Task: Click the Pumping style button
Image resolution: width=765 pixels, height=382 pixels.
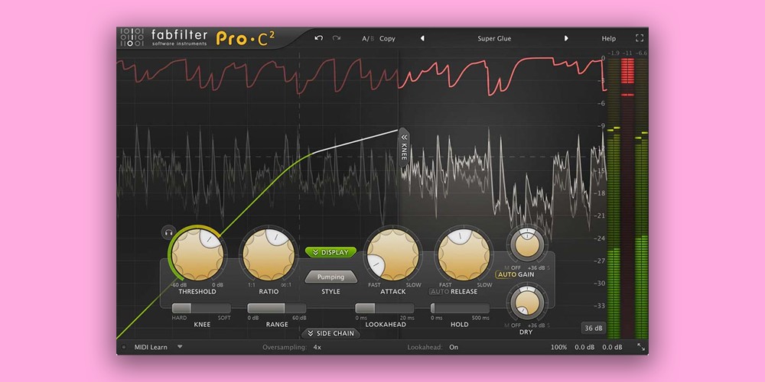Action: (330, 277)
